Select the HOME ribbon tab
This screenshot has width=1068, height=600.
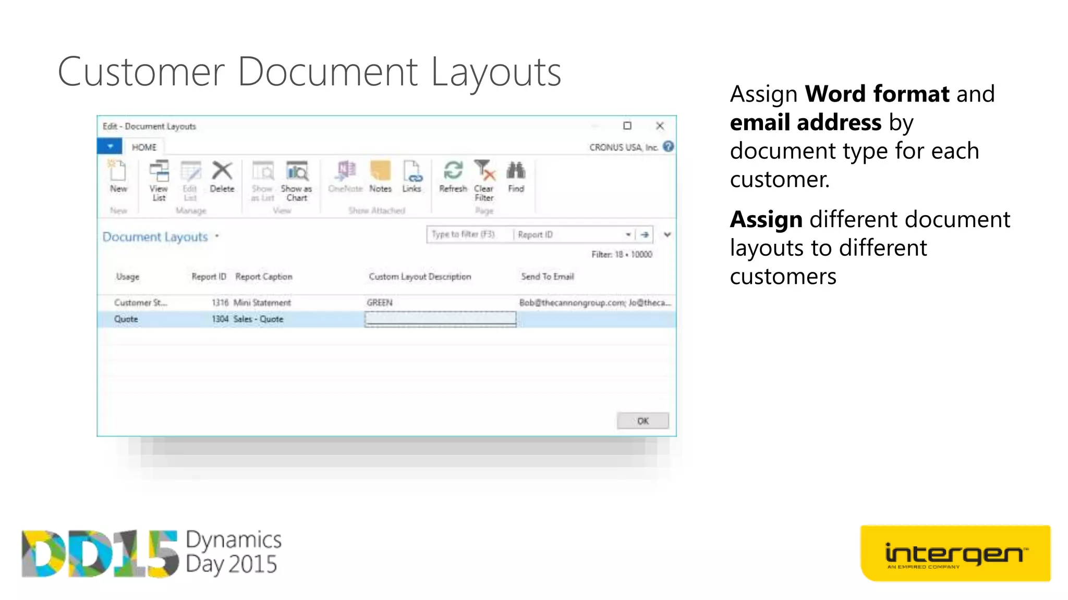point(144,147)
